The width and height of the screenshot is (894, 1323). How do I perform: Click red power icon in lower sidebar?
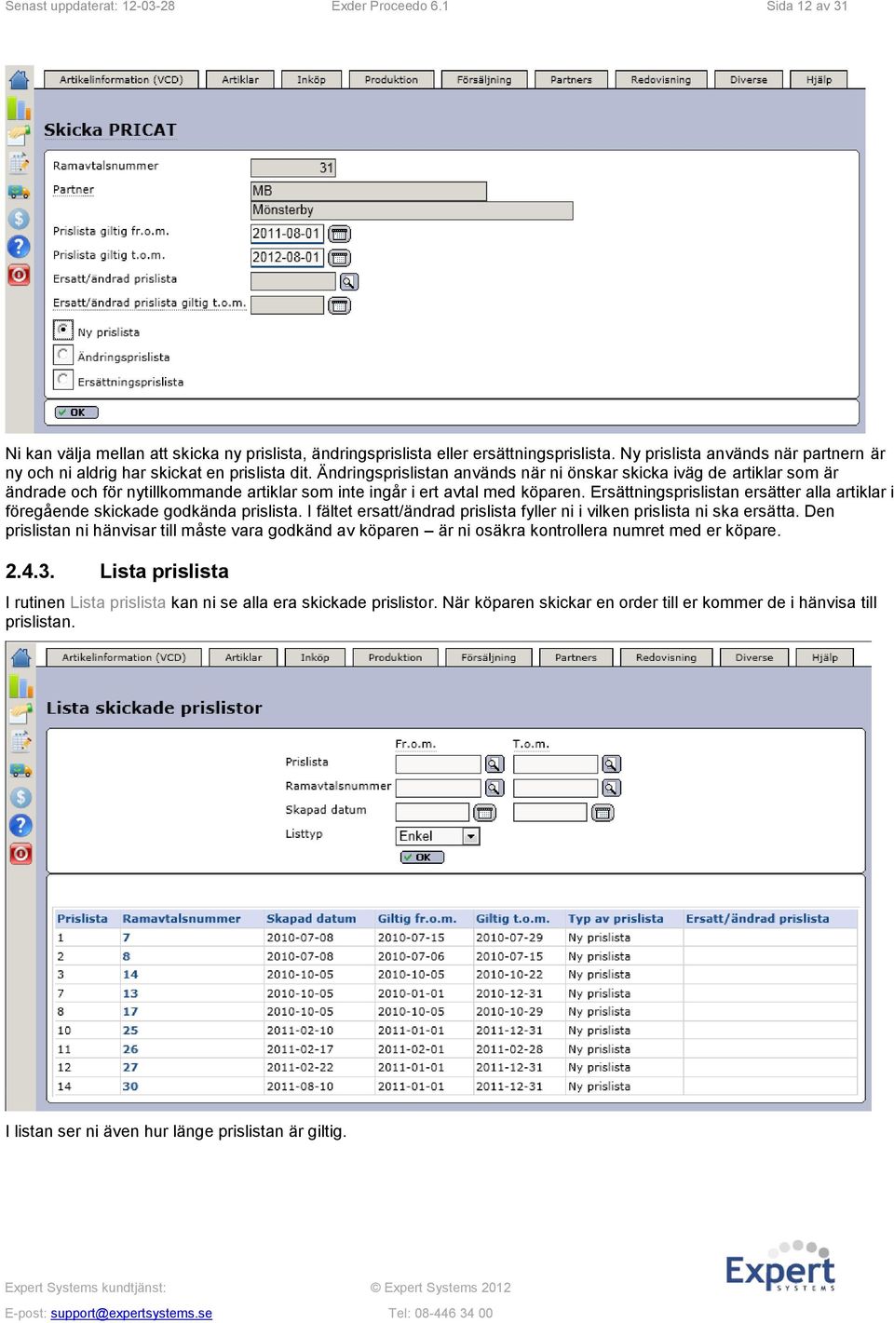click(x=20, y=853)
